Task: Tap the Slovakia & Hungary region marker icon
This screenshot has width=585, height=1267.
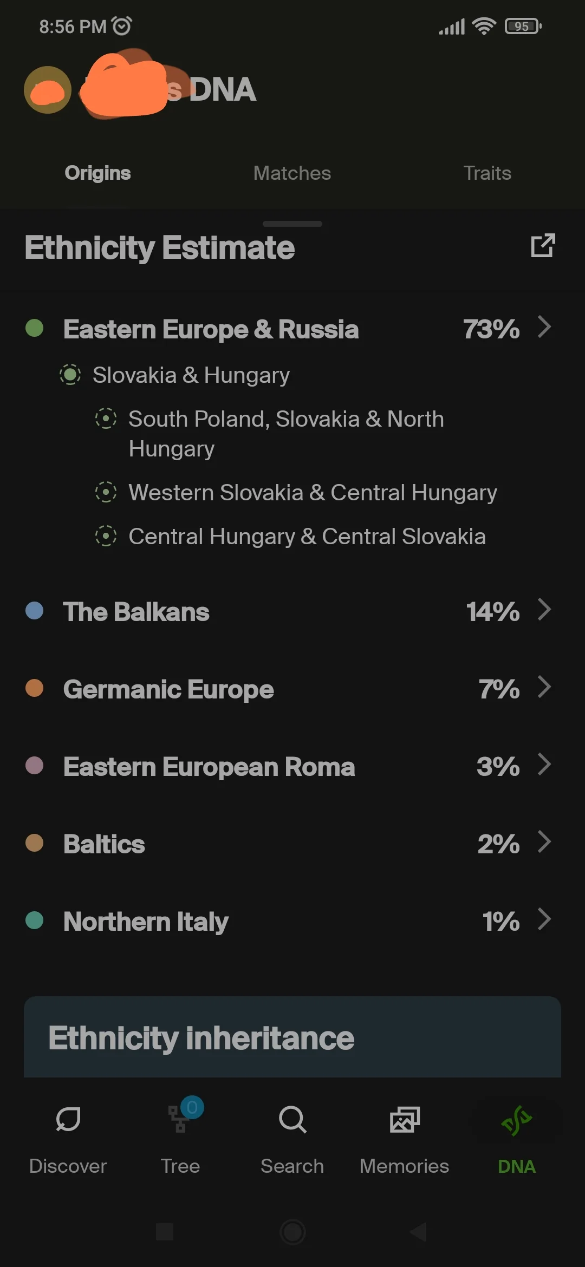Action: point(70,375)
